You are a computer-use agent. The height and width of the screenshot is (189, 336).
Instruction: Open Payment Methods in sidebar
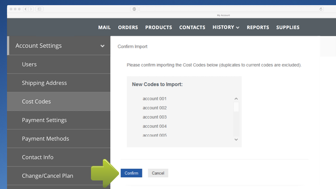click(x=59, y=139)
